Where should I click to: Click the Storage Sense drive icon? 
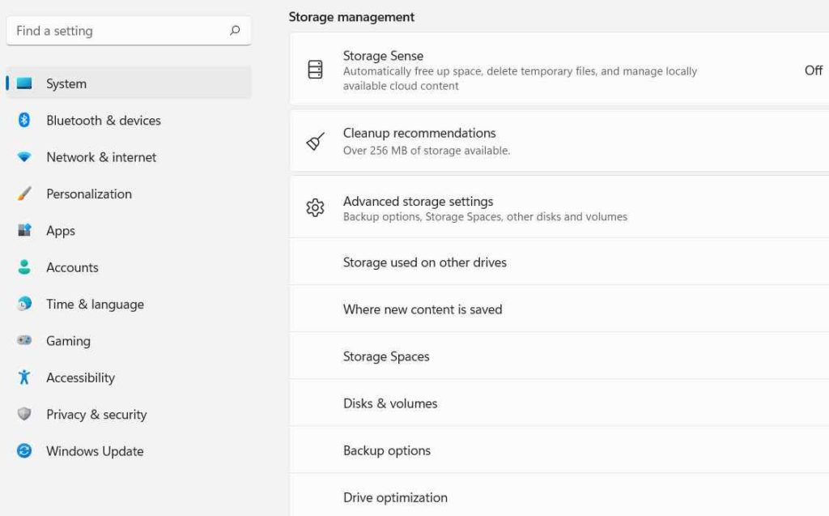(x=315, y=70)
